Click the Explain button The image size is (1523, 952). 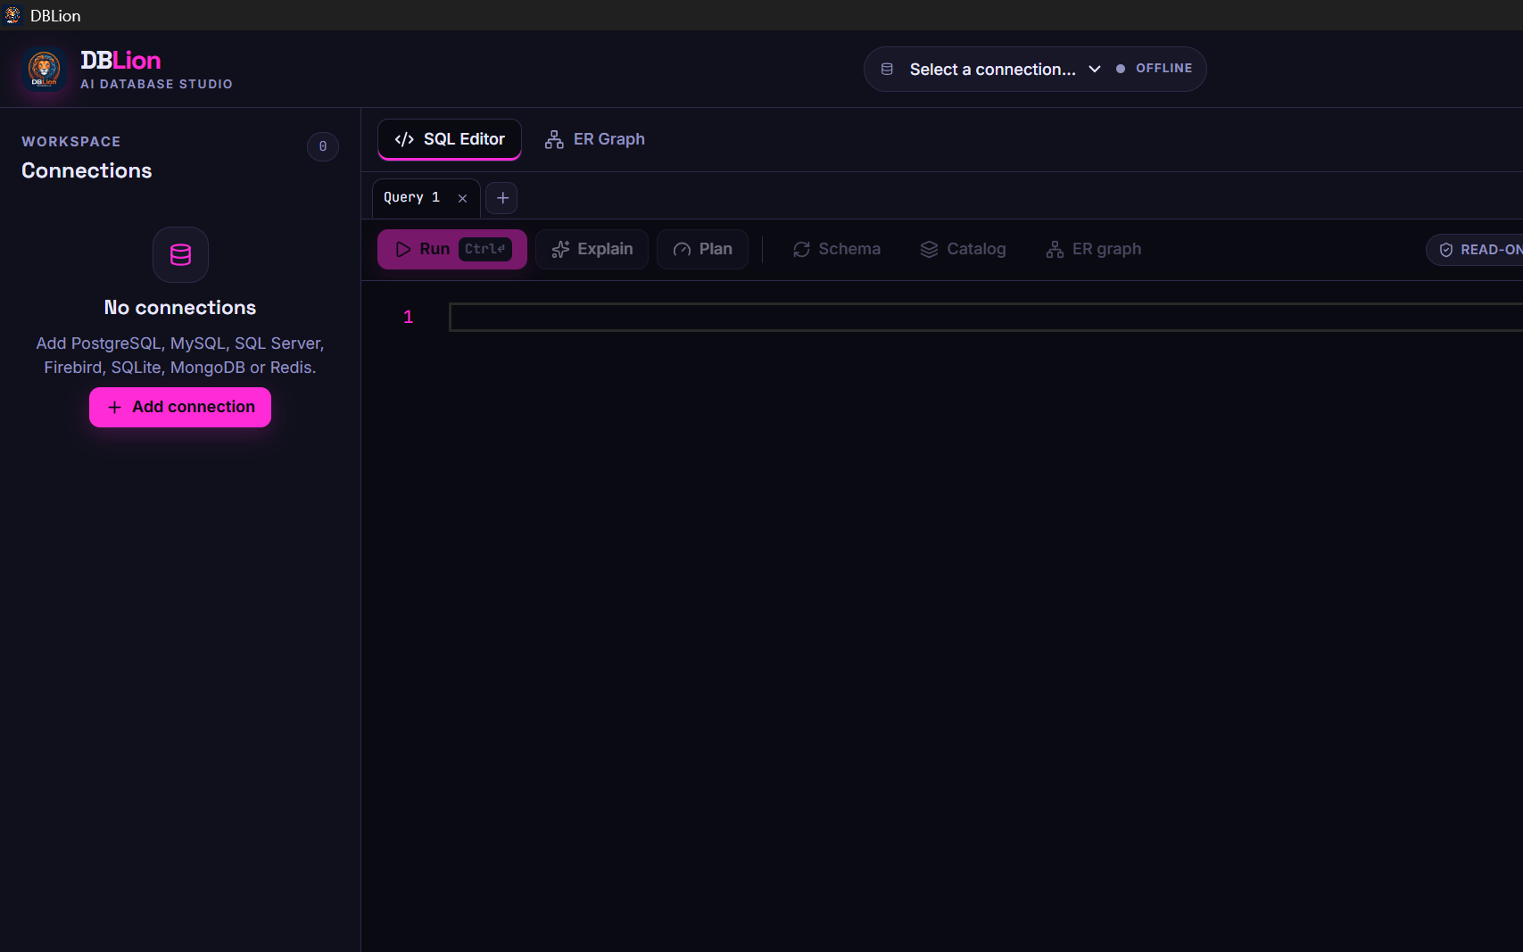[x=592, y=250]
